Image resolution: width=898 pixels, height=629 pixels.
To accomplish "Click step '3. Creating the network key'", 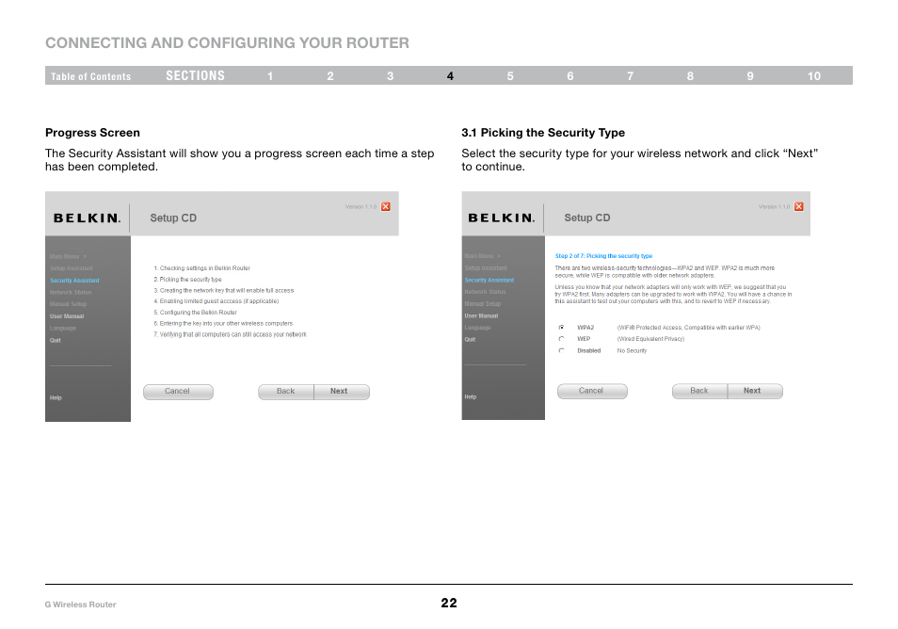I will pos(223,290).
